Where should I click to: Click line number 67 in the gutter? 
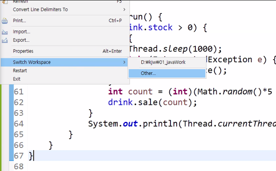[x=19, y=156]
